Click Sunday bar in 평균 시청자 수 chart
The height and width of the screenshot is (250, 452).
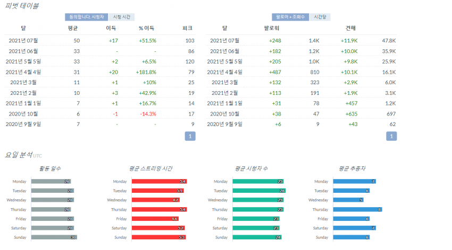pos(257,237)
